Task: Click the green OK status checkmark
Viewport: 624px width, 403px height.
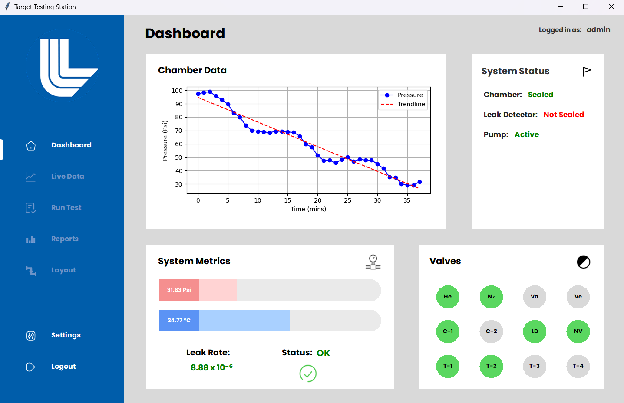Action: point(308,374)
